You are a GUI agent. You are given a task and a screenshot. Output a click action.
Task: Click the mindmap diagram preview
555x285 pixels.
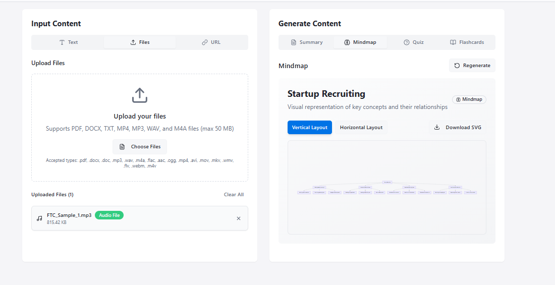(387, 187)
